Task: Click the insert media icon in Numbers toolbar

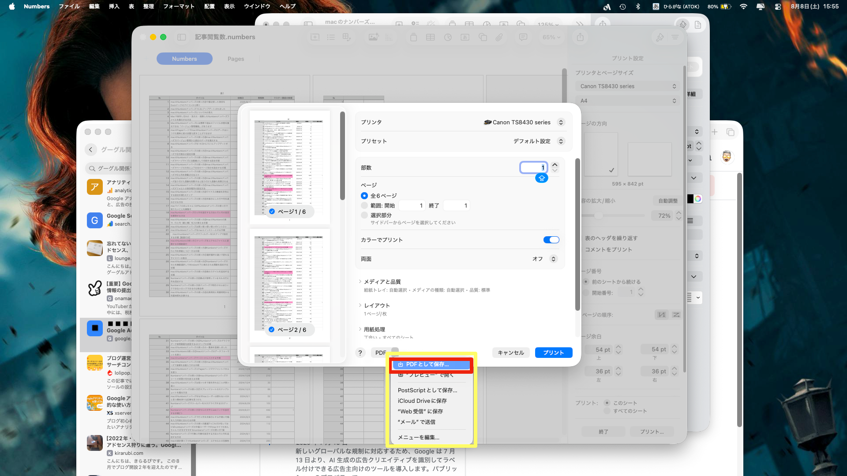Action: pos(374,37)
